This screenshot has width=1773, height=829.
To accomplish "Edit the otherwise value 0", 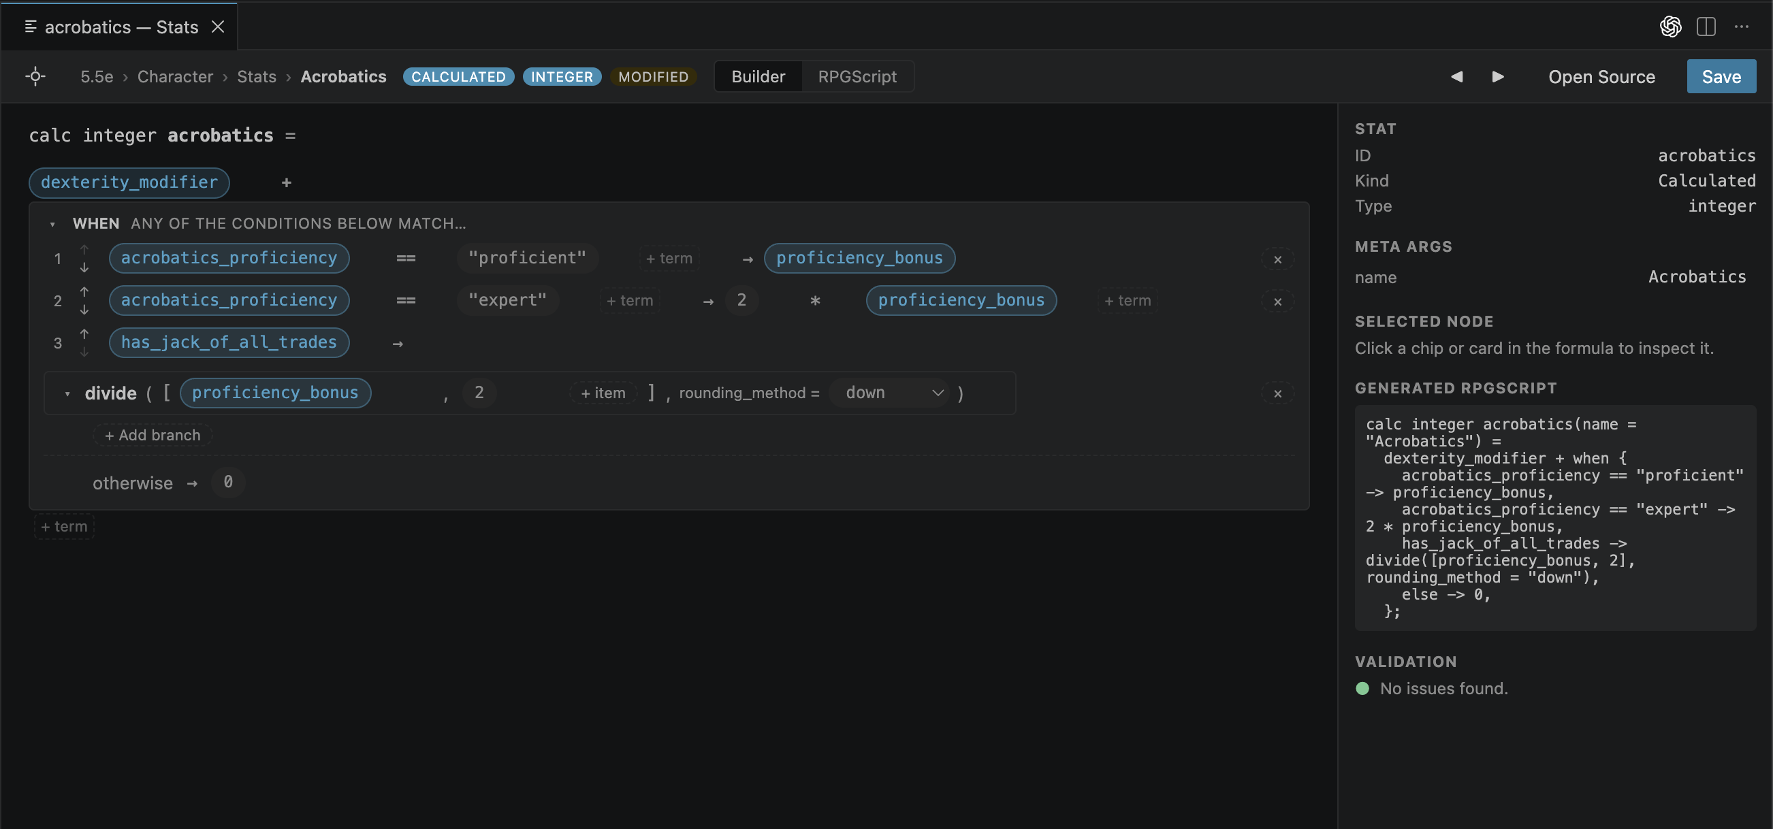I will click(x=228, y=483).
